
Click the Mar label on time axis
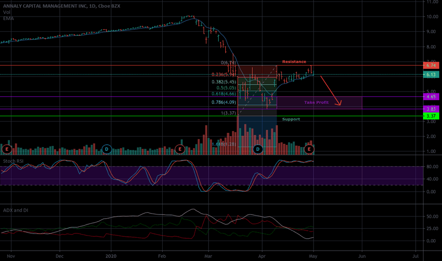[x=208, y=256]
